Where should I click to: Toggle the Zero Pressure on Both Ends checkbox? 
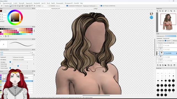coord(101,6)
